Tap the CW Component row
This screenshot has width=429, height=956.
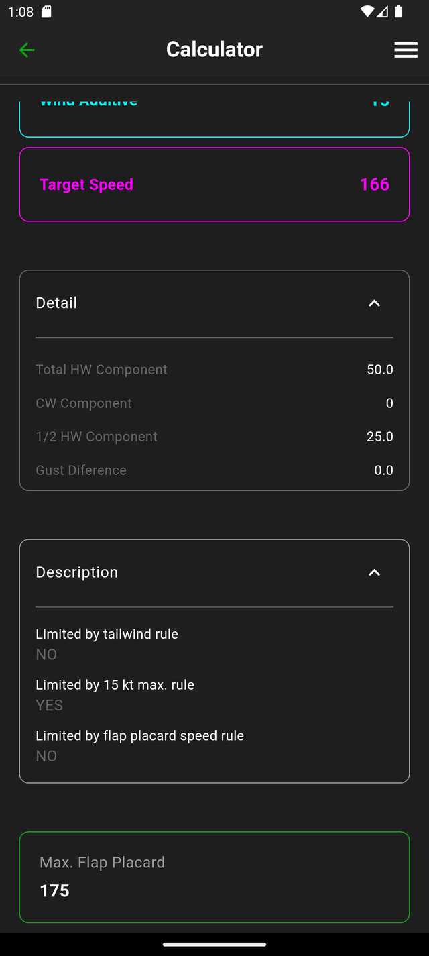(214, 403)
